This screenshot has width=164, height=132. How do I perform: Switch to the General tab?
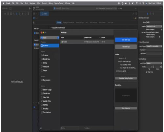click(59, 22)
